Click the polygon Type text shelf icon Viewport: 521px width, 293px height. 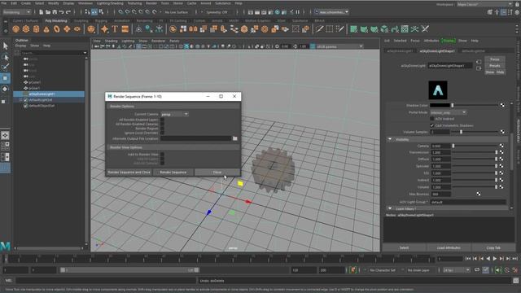115,29
